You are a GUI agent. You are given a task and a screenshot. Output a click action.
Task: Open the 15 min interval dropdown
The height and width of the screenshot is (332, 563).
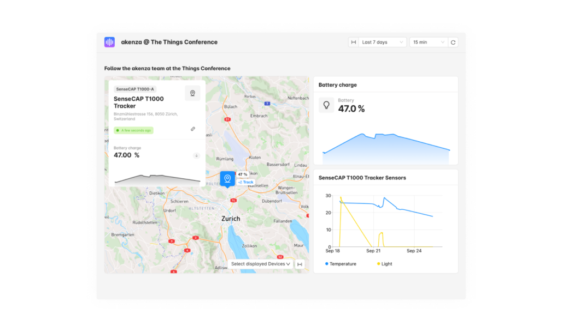pos(429,42)
